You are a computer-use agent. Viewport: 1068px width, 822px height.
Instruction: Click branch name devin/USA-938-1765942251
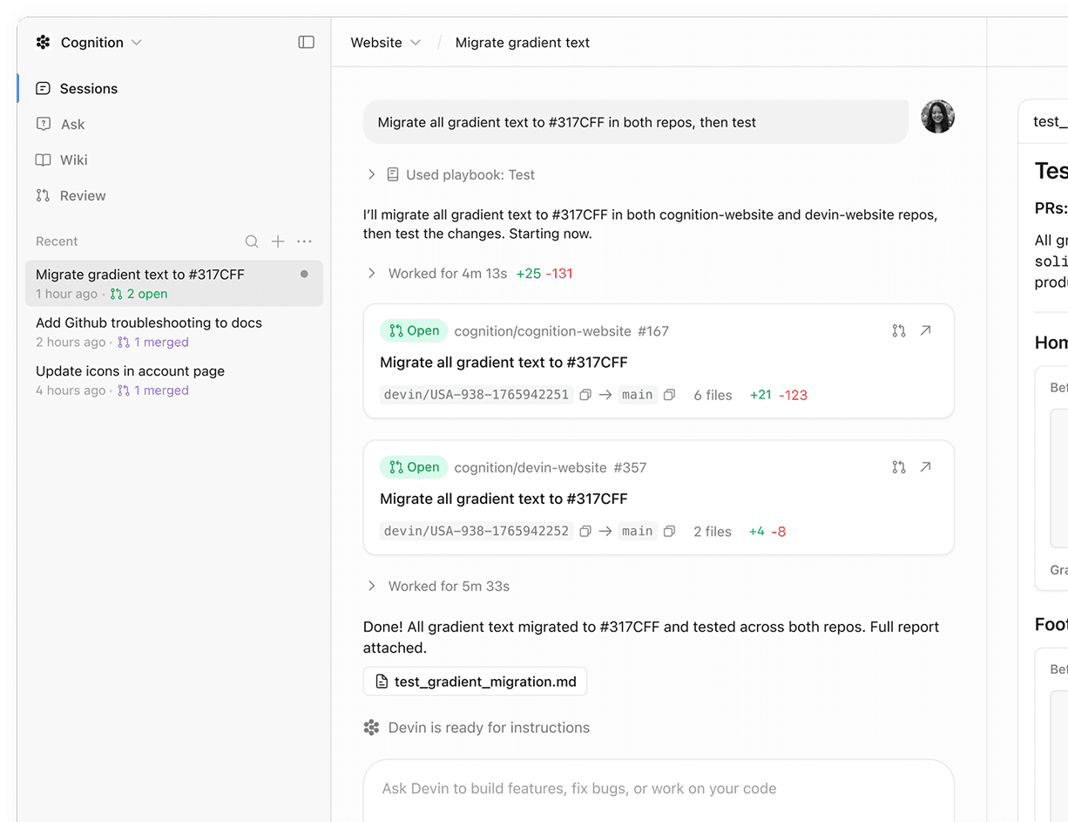(477, 395)
